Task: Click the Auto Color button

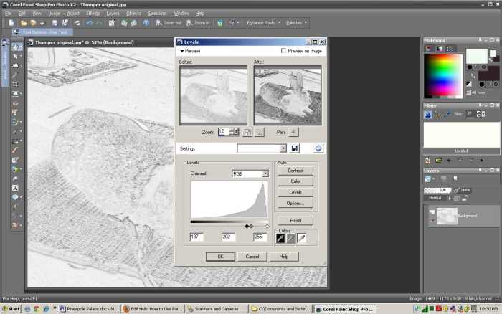Action: click(295, 181)
